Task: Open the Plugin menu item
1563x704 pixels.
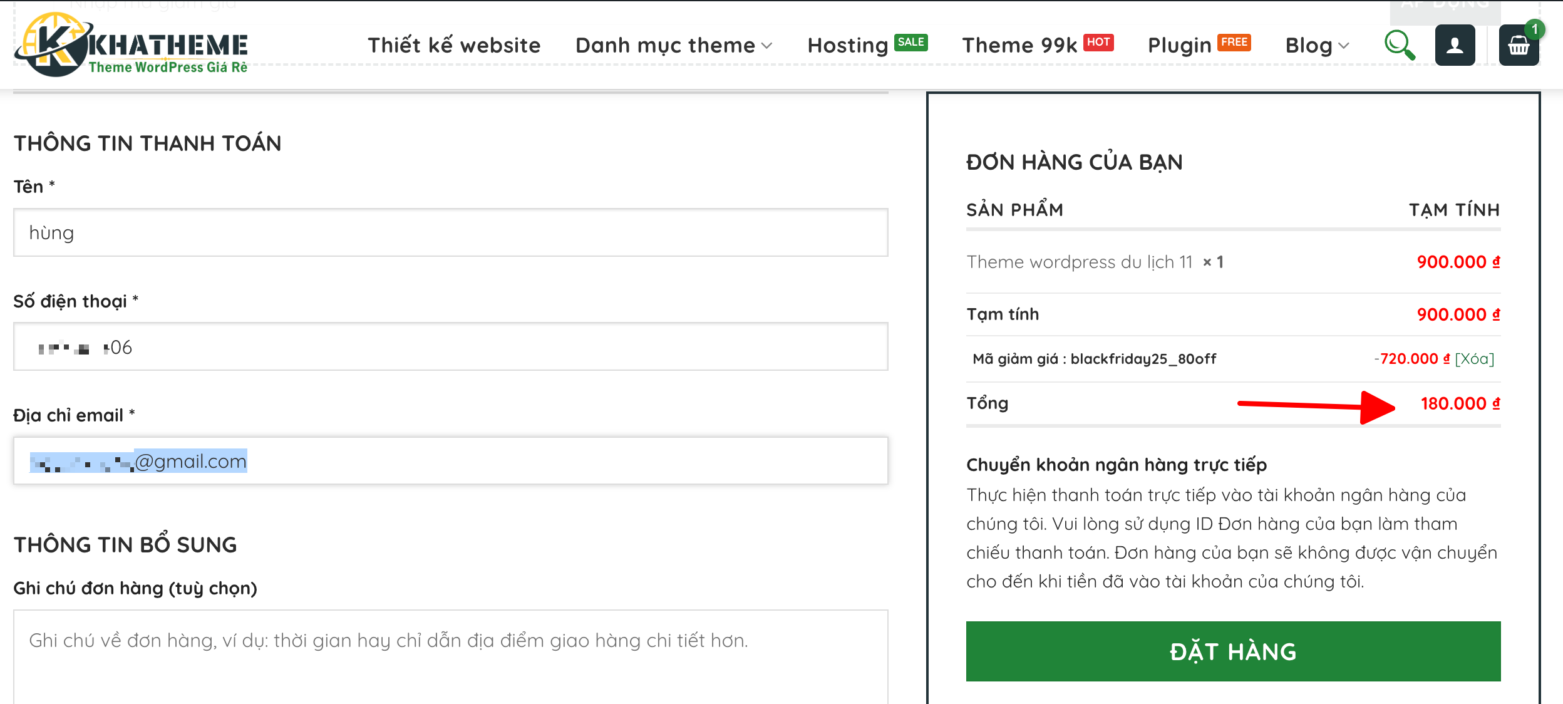Action: (1179, 45)
